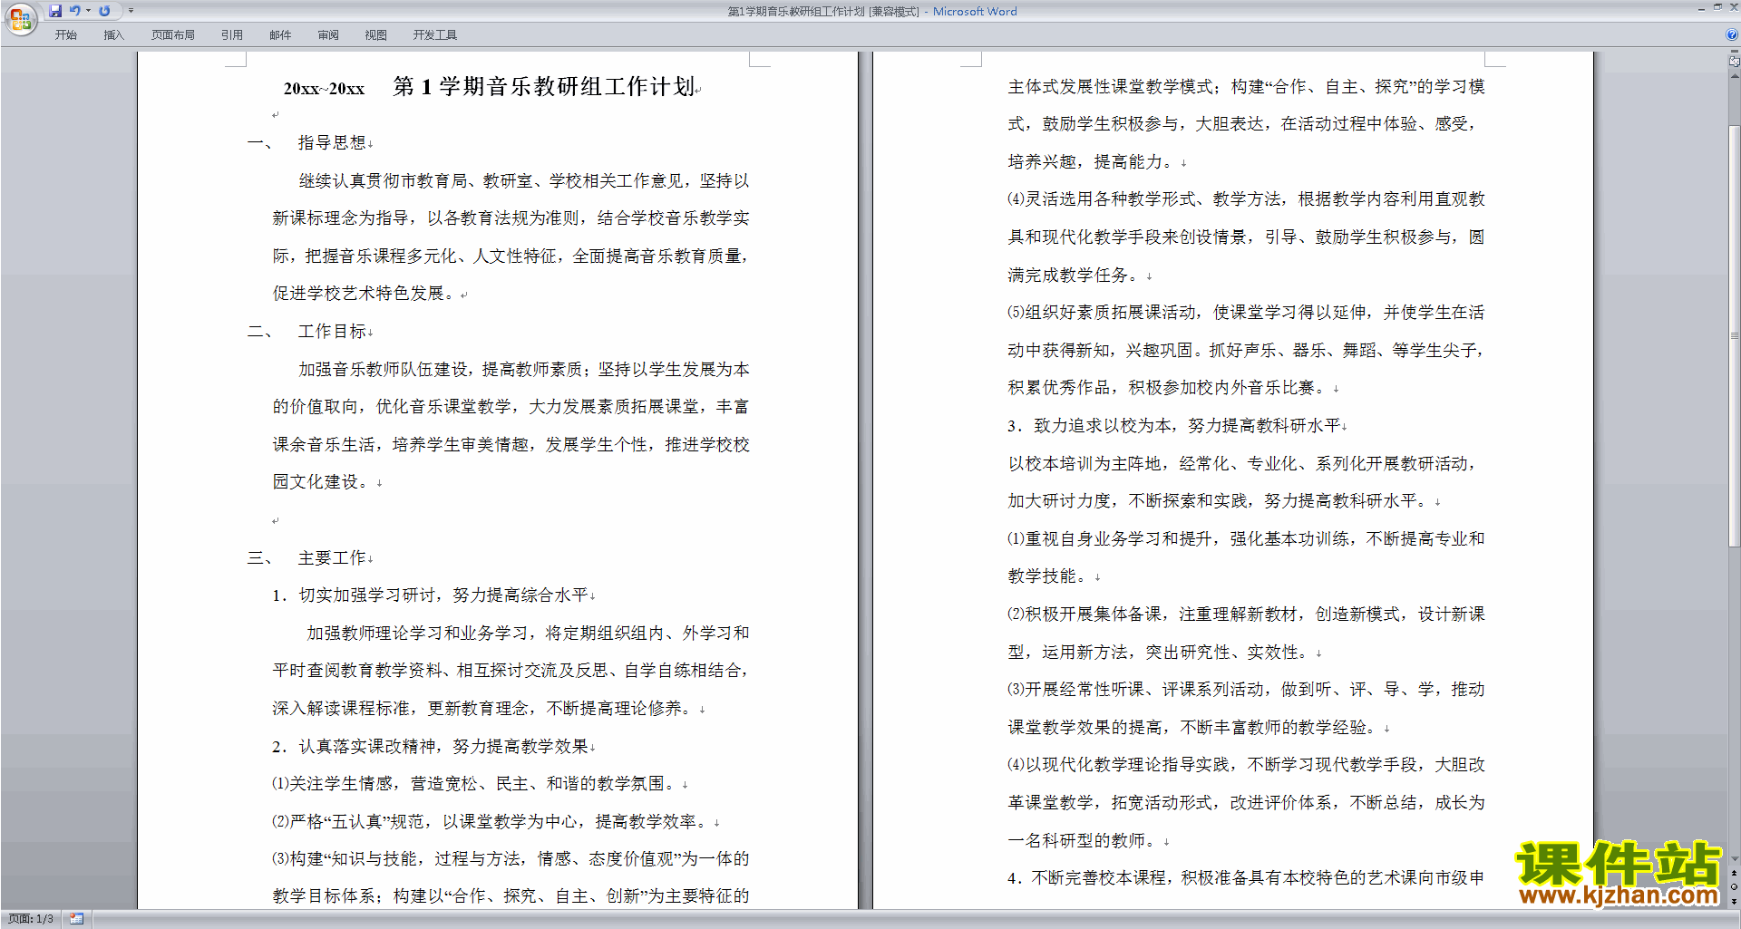The image size is (1741, 929).
Task: Click the 页面: 1/3 status bar indicator
Action: [x=31, y=919]
